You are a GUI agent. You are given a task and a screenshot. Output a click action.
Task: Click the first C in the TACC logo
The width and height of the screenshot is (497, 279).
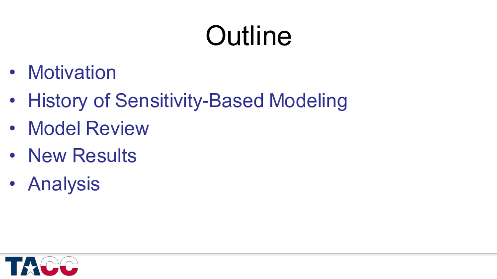(51, 266)
